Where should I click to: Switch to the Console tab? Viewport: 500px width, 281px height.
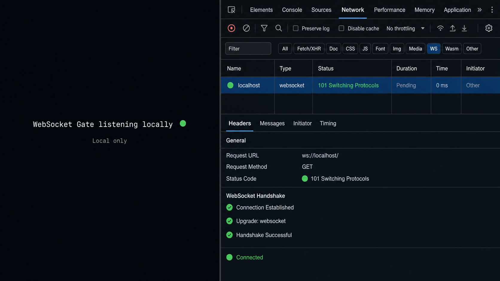pyautogui.click(x=292, y=10)
